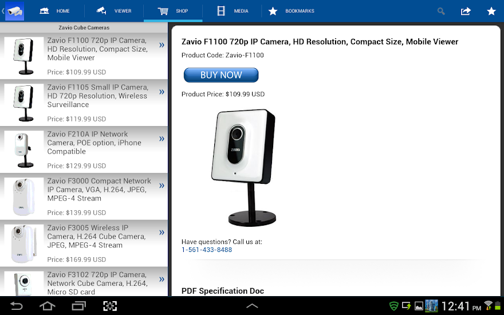Call the 1-561-433-8488 phone link

(x=207, y=250)
